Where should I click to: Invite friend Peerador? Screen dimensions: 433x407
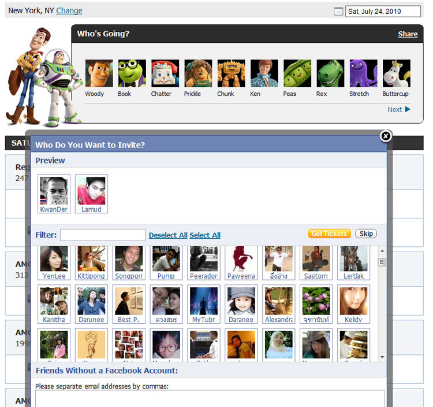click(204, 262)
